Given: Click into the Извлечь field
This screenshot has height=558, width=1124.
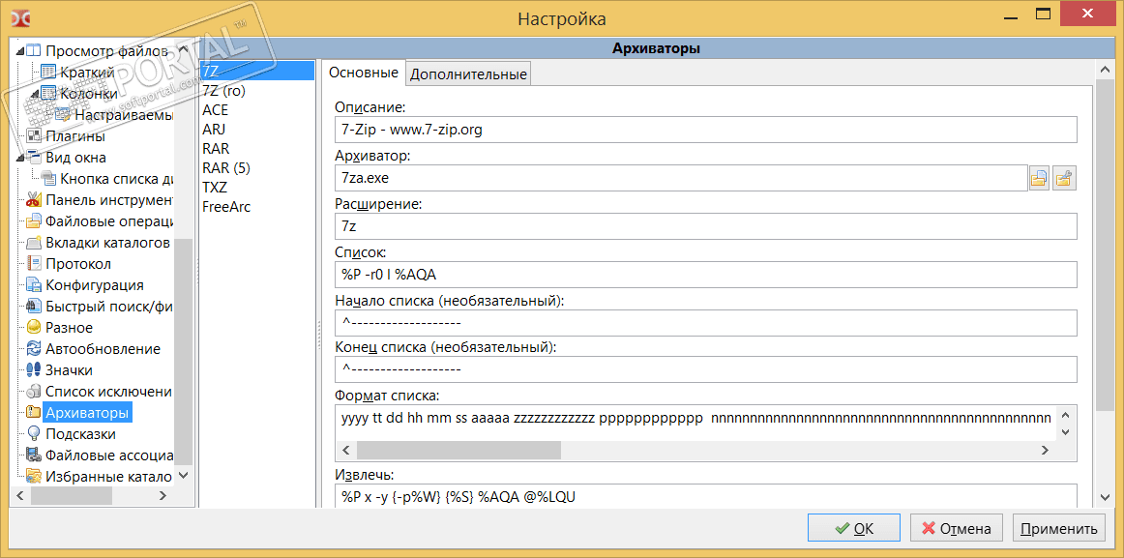Looking at the screenshot, I should pos(706,494).
